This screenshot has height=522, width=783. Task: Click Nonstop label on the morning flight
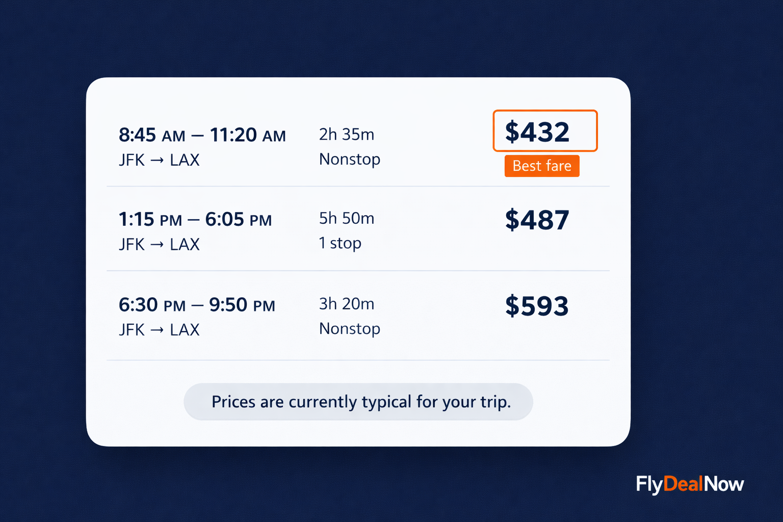[350, 160]
